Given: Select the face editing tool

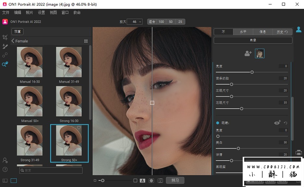Looking at the screenshot, I should tap(5, 55).
